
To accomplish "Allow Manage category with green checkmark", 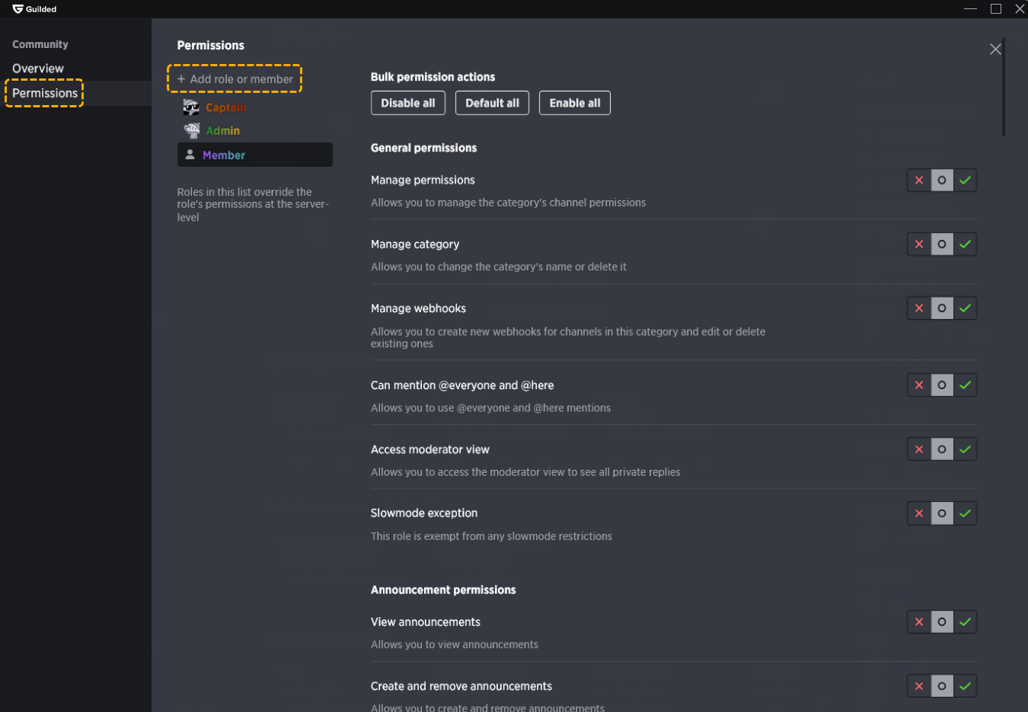I will point(965,244).
